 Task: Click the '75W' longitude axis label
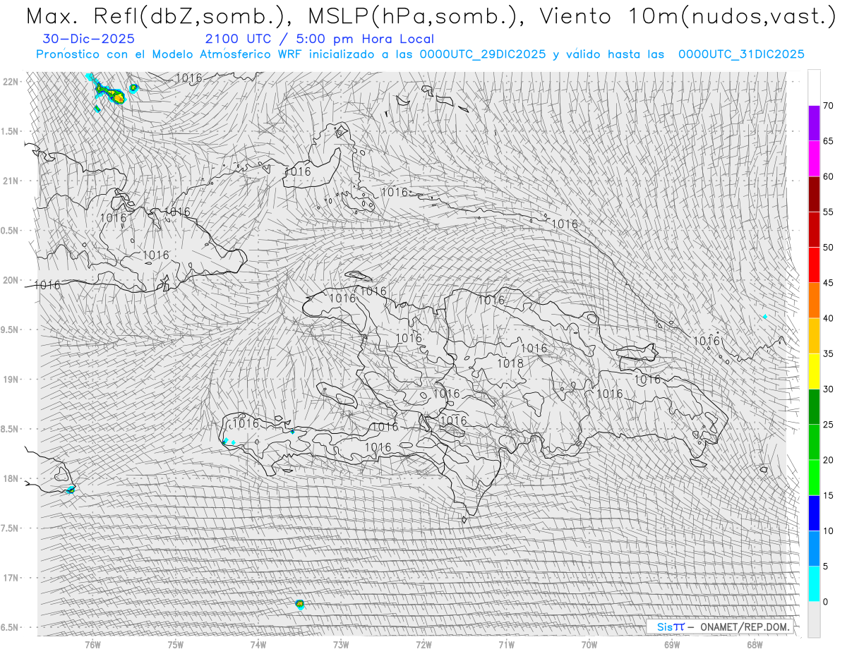175,644
